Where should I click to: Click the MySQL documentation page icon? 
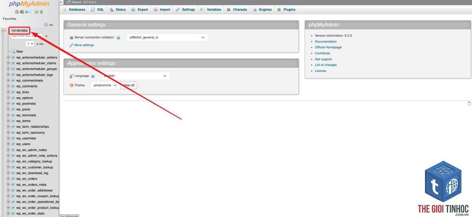tap(31, 12)
